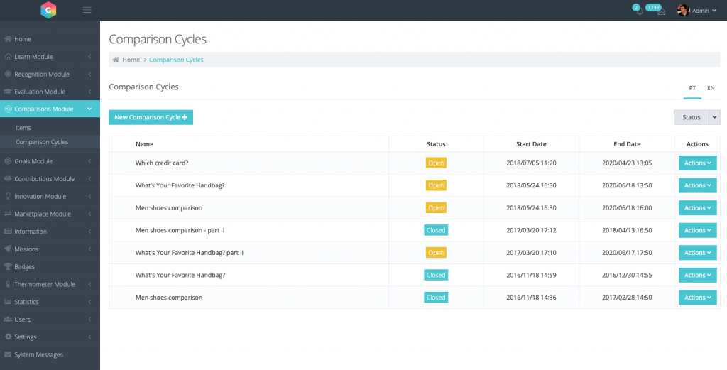Click the Start Date column header
This screenshot has width=727, height=370.
(531, 144)
